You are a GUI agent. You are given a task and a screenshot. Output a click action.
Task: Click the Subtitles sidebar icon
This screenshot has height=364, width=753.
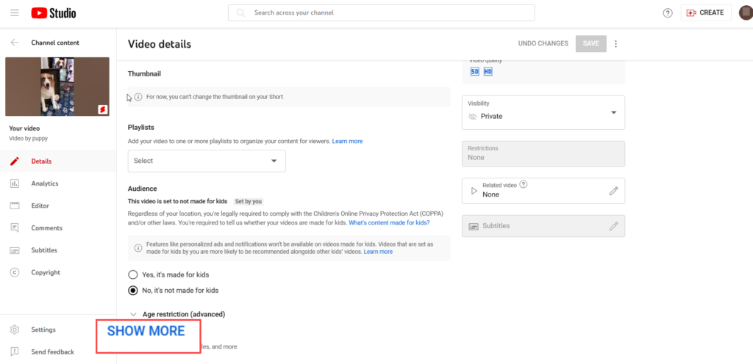pyautogui.click(x=15, y=250)
